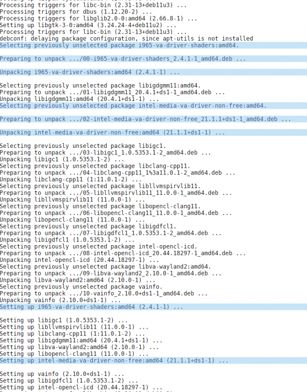Screen dimensions: 307x392
Task: Click 'Selecting previously unselected package vainfo.'
Action: point(81,287)
